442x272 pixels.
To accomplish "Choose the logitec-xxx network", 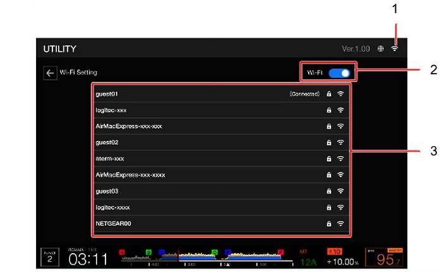I will (x=189, y=110).
